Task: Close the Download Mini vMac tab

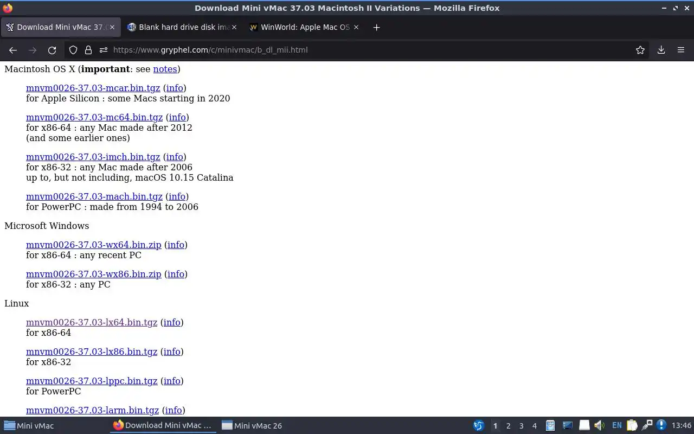Action: [x=112, y=27]
